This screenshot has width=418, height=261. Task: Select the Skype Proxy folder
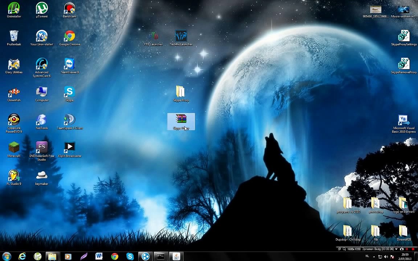click(x=181, y=94)
